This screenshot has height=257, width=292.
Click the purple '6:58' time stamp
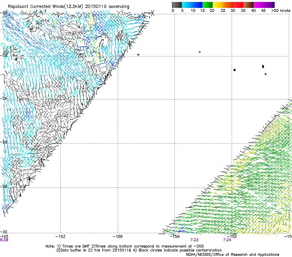click(4, 240)
